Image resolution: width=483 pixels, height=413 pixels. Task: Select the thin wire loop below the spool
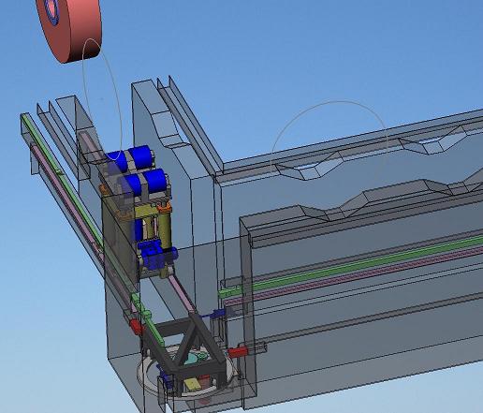coord(102,98)
